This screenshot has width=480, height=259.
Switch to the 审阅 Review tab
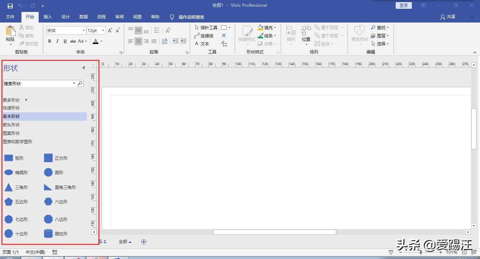pos(119,17)
